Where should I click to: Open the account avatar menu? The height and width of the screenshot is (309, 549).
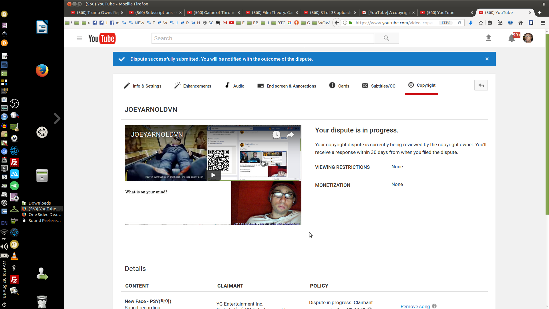click(x=528, y=38)
